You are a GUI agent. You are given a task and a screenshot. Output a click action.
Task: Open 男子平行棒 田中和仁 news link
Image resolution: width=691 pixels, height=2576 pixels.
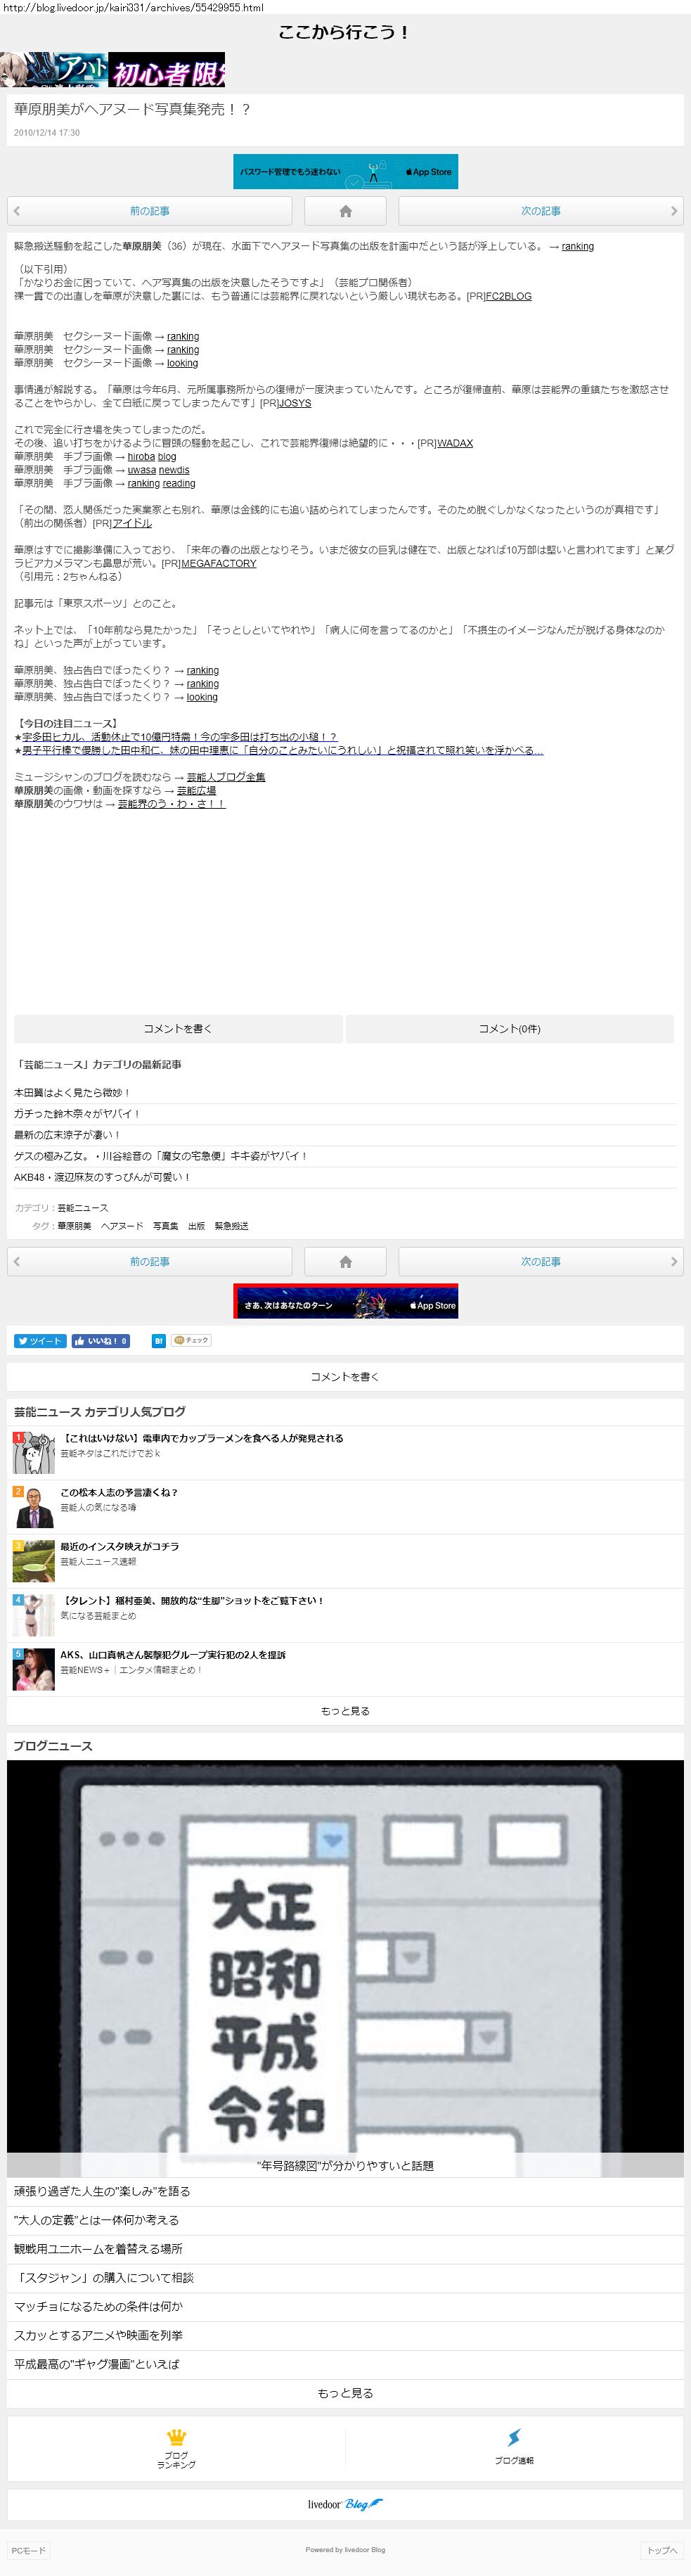[x=282, y=750]
